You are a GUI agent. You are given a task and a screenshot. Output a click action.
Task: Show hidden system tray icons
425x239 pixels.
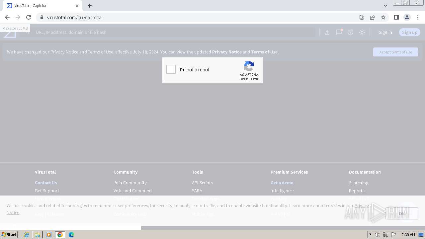[x=370, y=235]
